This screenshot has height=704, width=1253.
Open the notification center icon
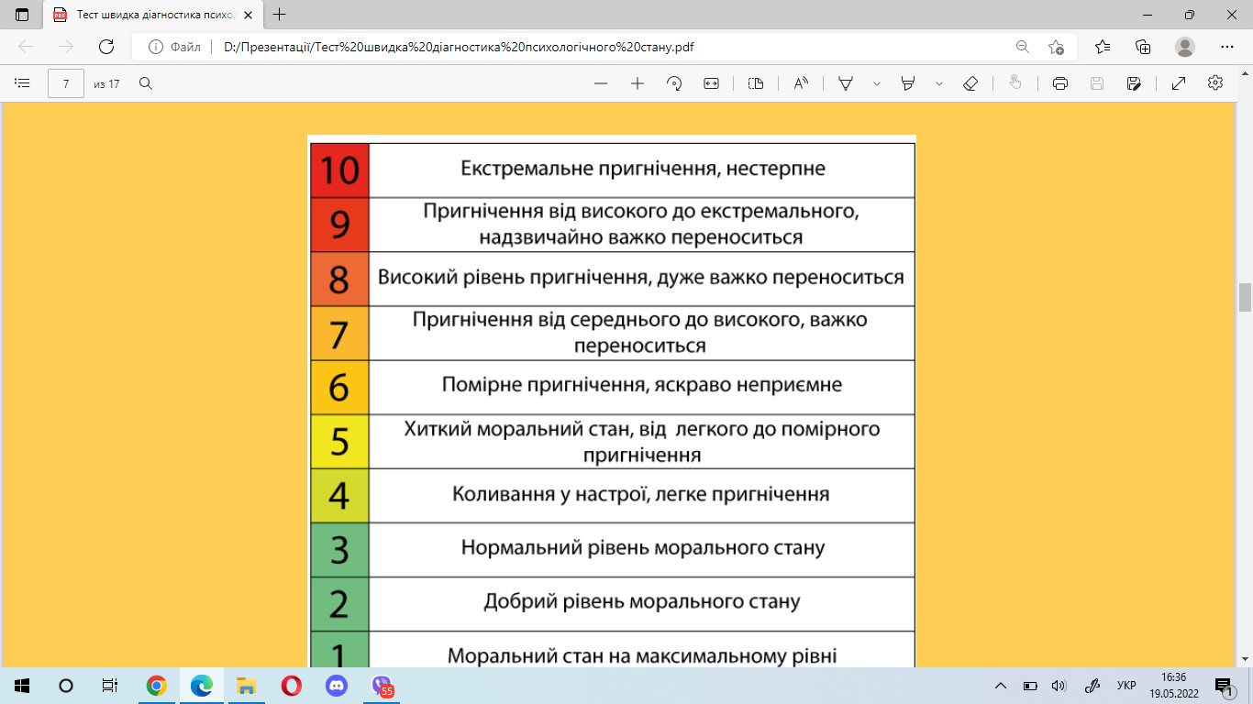click(1224, 686)
